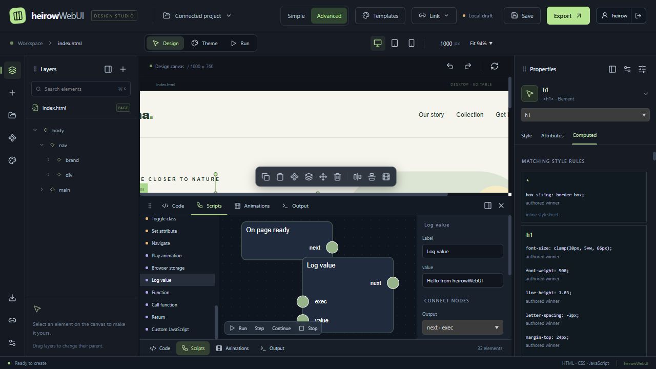Click the paste clipboard icon in floating toolbar
The image size is (656, 369).
coord(280,177)
